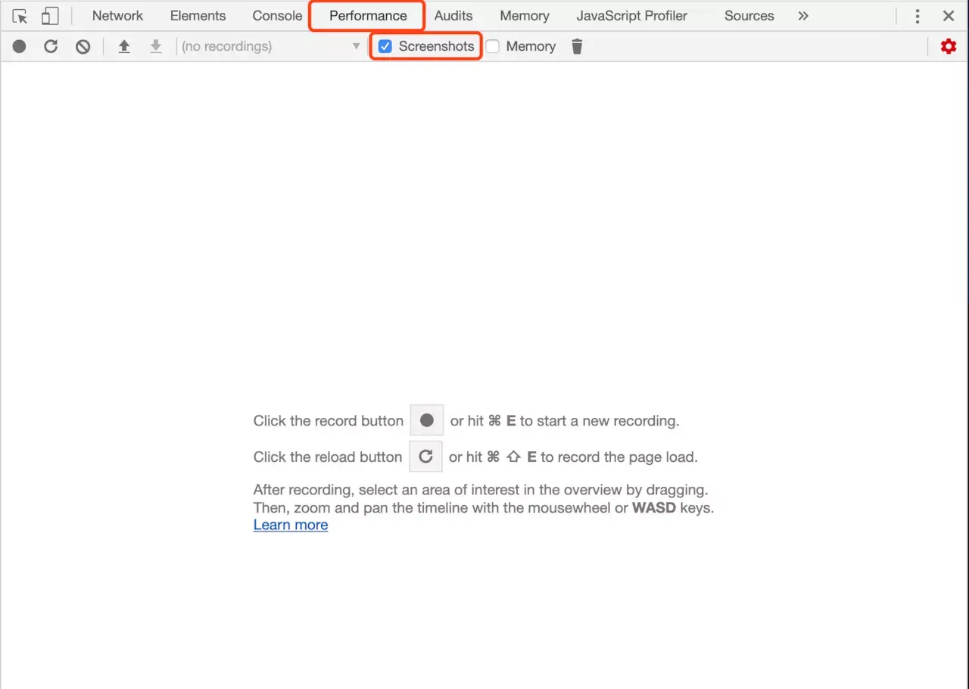Viewport: 969px width, 689px height.
Task: Click the "Click the record button" text
Action: [x=329, y=421]
